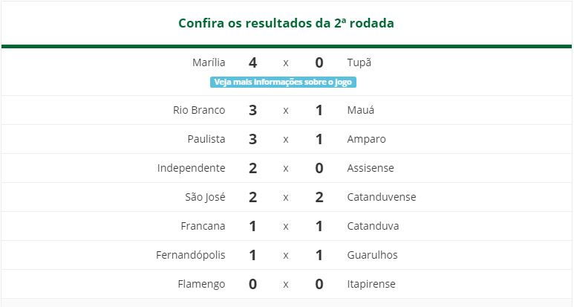The height and width of the screenshot is (307, 574).
Task: Click the Rio Branco team name
Action: click(199, 110)
